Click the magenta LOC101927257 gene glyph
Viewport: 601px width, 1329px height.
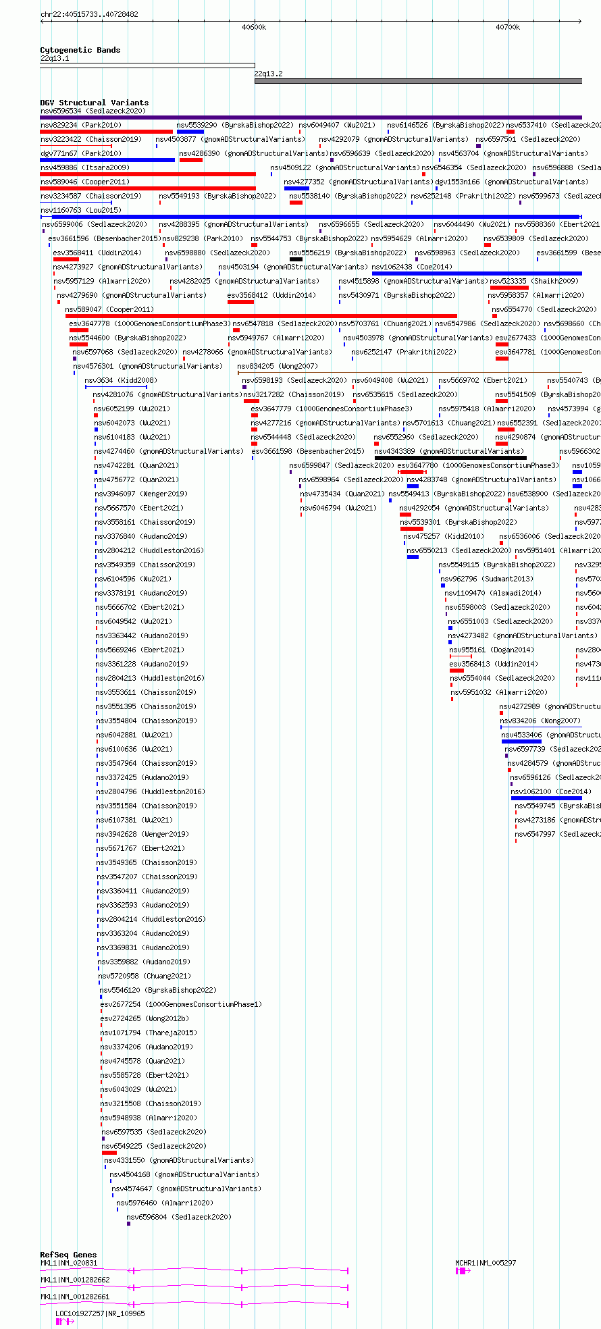click(65, 1322)
